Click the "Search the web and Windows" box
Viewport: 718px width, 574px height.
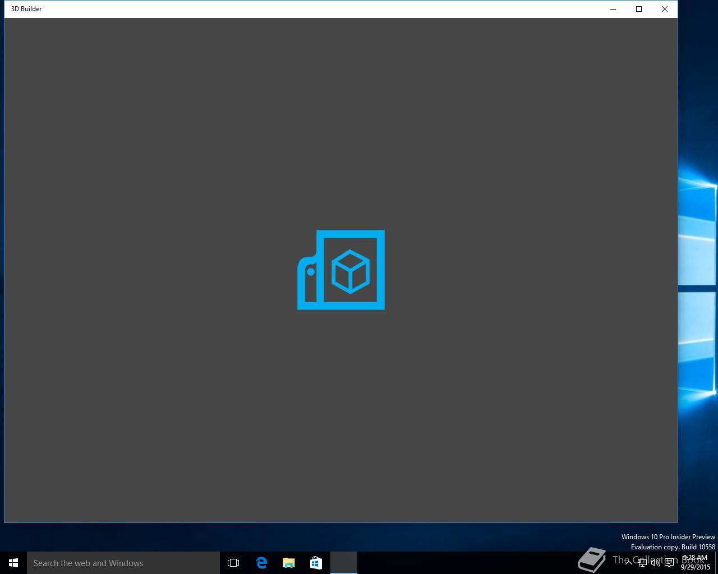[x=123, y=563]
